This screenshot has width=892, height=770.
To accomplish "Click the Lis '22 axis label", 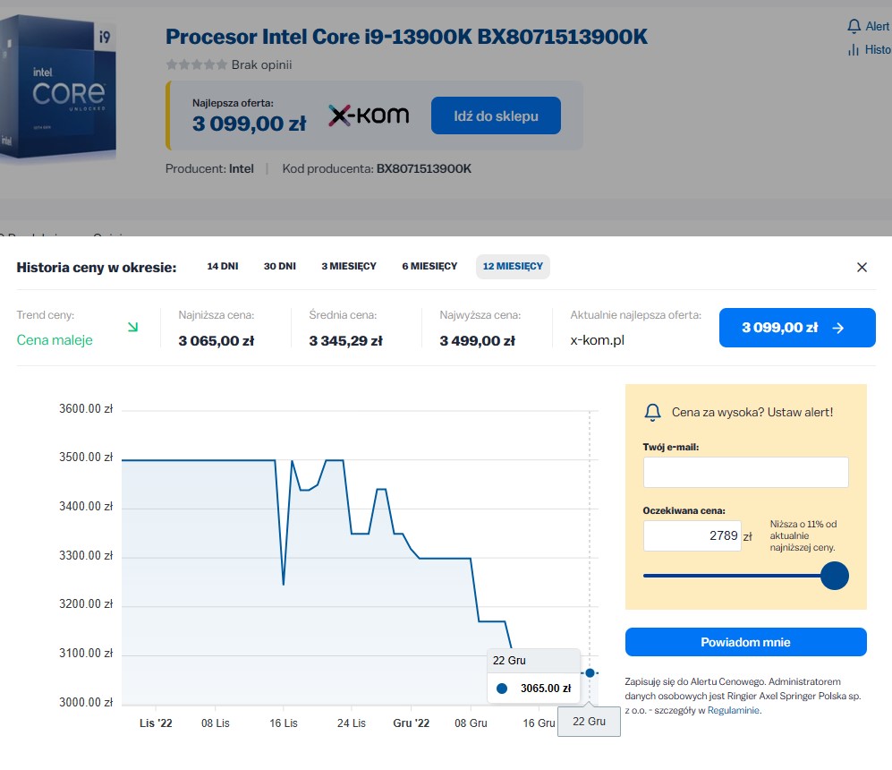I will 156,723.
